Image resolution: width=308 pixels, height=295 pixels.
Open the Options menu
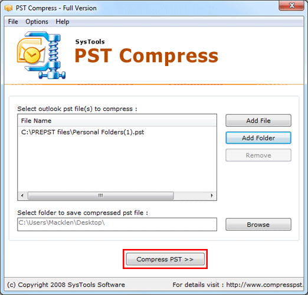[x=37, y=22]
